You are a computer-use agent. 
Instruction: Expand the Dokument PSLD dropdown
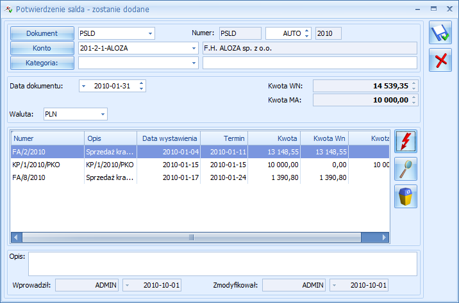pyautogui.click(x=150, y=33)
